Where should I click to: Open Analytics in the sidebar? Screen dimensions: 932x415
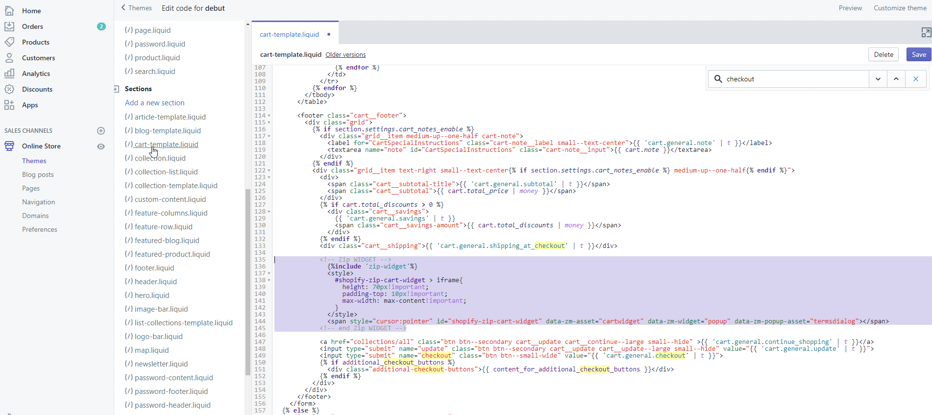(x=36, y=73)
